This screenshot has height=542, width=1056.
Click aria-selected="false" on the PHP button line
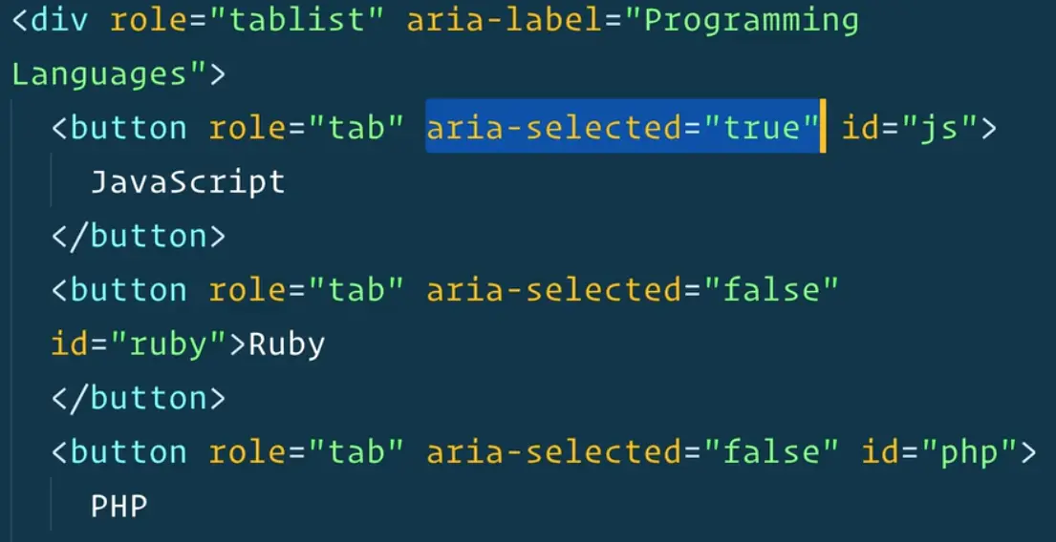[x=632, y=450]
